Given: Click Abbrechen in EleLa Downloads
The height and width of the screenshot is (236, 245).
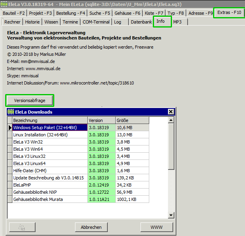Looking at the screenshot, I should pos(91,227).
